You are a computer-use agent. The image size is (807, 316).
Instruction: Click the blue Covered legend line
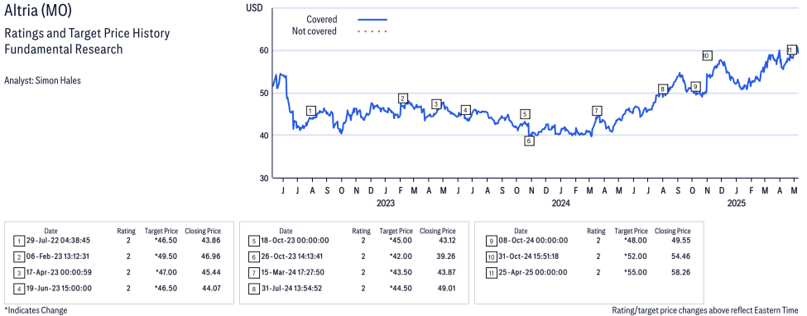[372, 20]
